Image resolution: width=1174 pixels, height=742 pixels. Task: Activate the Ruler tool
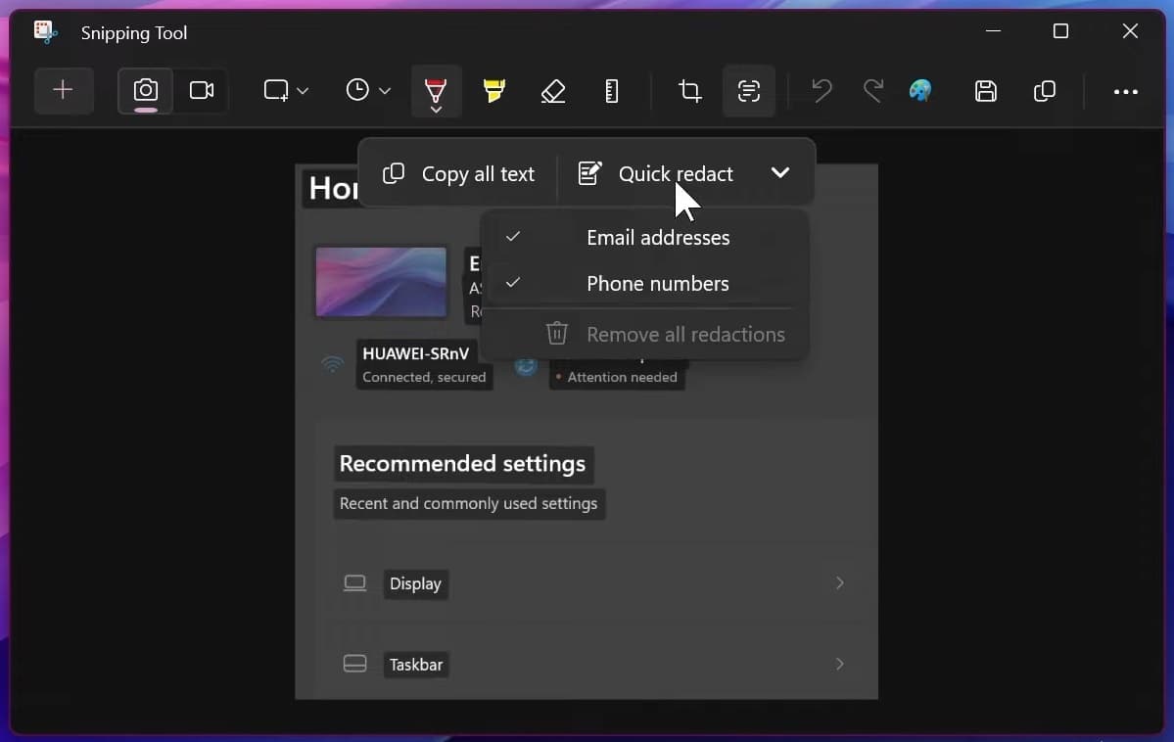coord(612,90)
